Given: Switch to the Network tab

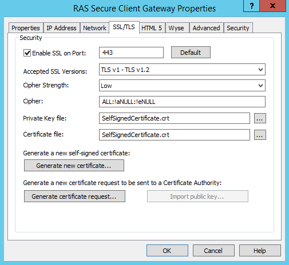Looking at the screenshot, I should click(94, 28).
